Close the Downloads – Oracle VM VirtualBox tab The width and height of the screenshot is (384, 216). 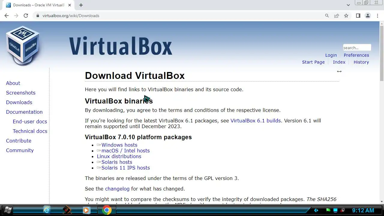70,5
